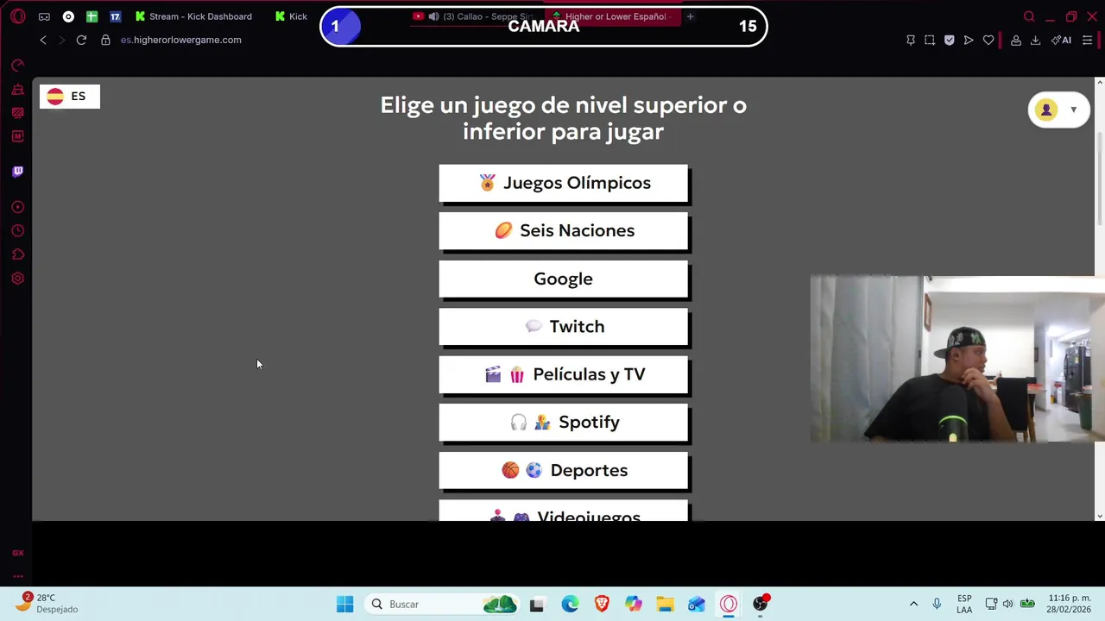Open Brave browser from the taskbar
Viewport: 1105px width, 621px height.
point(602,604)
